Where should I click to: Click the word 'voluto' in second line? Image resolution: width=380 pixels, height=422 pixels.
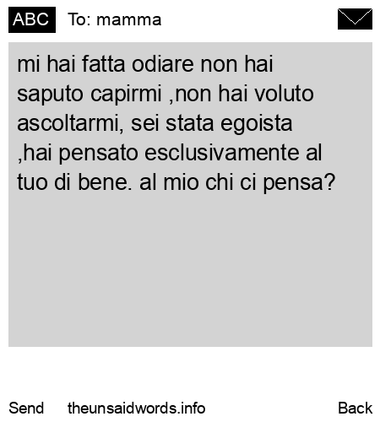pyautogui.click(x=285, y=94)
